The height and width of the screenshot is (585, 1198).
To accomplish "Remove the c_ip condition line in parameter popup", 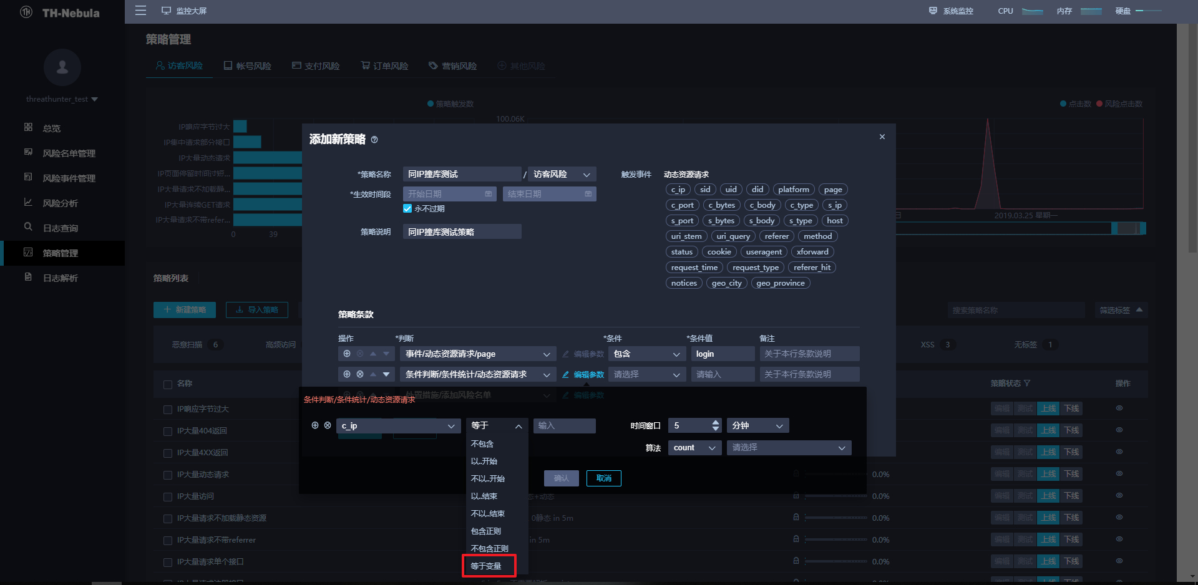I will (x=328, y=425).
